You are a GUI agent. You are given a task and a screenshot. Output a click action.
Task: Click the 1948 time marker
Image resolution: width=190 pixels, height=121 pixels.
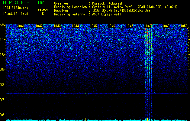tap(148, 26)
